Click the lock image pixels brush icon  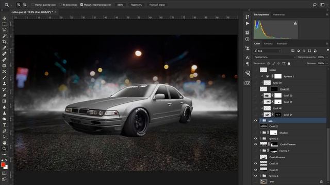[x=274, y=63]
